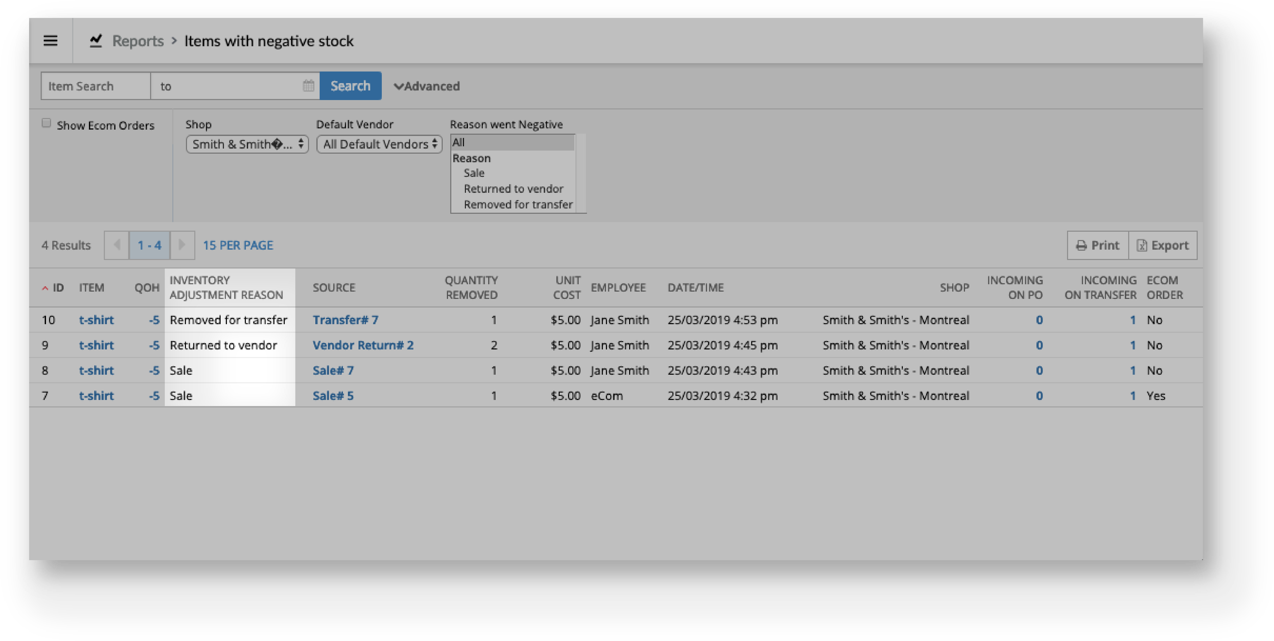Select 'Returned to vendor' reason option
This screenshot has width=1274, height=641.
513,189
